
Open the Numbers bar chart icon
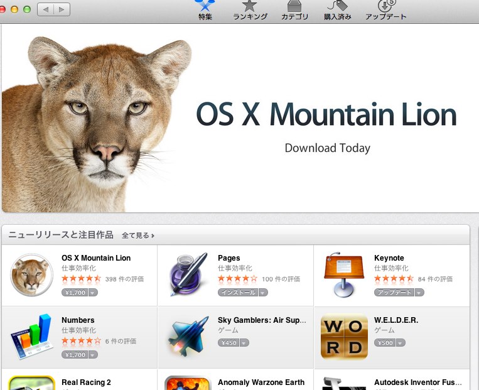(x=31, y=336)
